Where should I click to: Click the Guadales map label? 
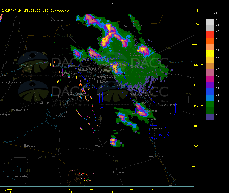(136, 55)
